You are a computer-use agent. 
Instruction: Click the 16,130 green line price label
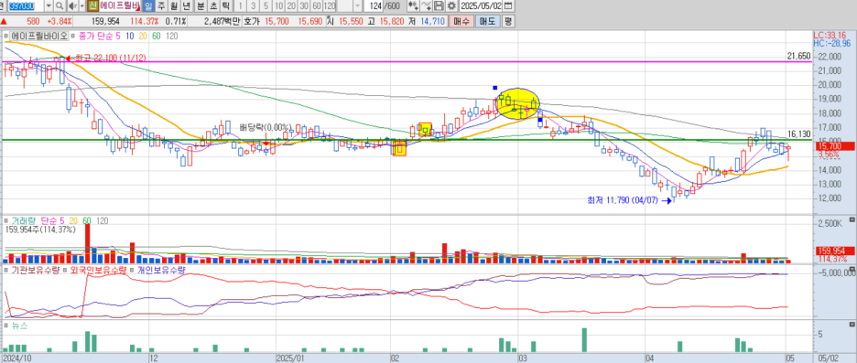pos(798,133)
